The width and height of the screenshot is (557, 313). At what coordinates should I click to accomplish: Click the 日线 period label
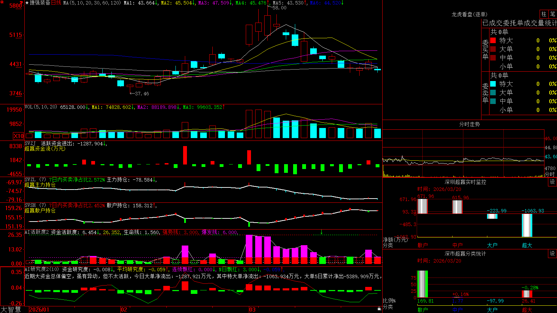[x=56, y=3]
